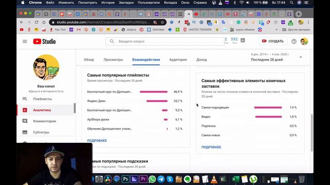The width and height of the screenshot is (330, 185).
Task: Click the 'Самое подходящее' end screen row
Action: coord(249,107)
